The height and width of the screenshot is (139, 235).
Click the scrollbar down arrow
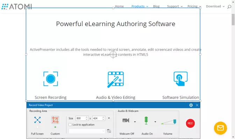233,137
